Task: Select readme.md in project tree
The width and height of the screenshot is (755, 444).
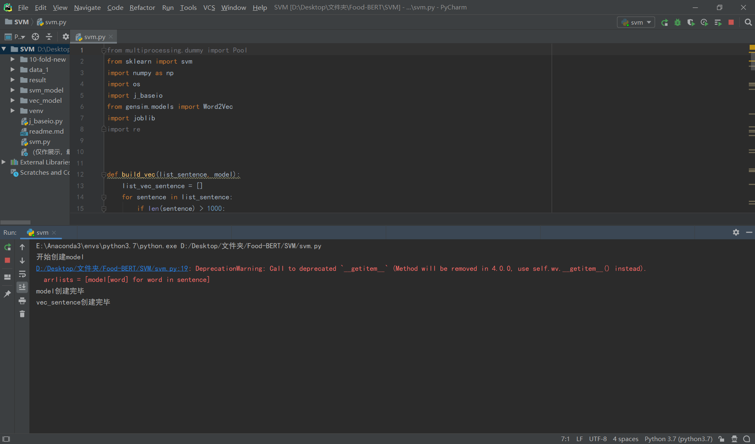Action: coord(42,131)
